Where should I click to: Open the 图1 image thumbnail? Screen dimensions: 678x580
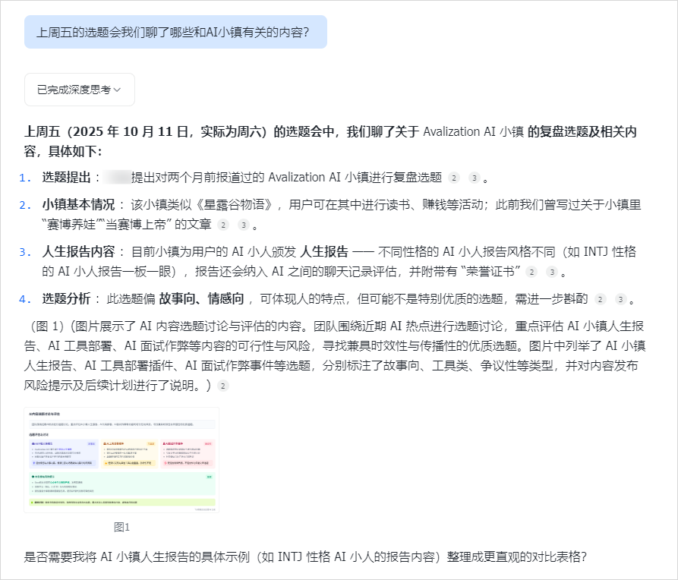tap(121, 460)
